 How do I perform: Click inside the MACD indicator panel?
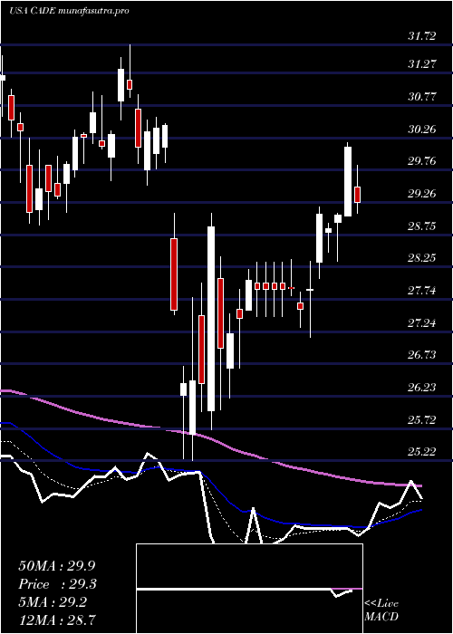coord(249,589)
